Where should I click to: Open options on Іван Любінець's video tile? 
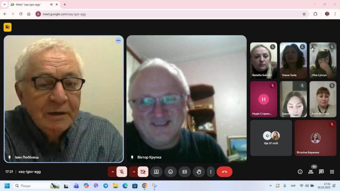118,40
